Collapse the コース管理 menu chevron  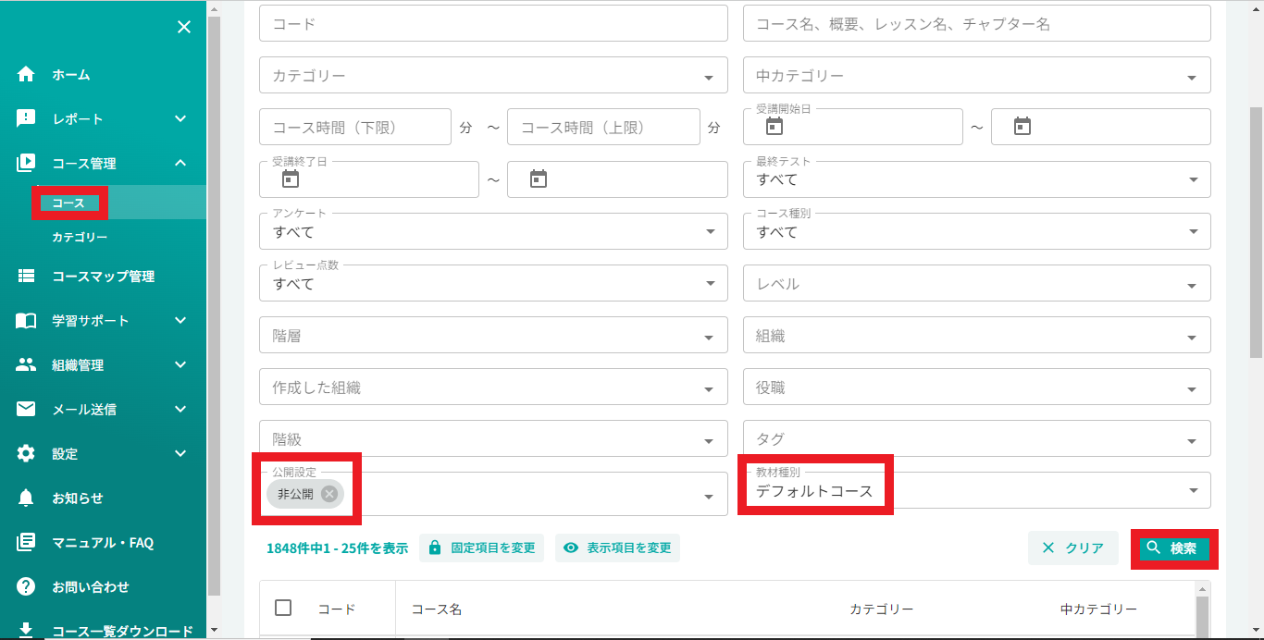[180, 163]
